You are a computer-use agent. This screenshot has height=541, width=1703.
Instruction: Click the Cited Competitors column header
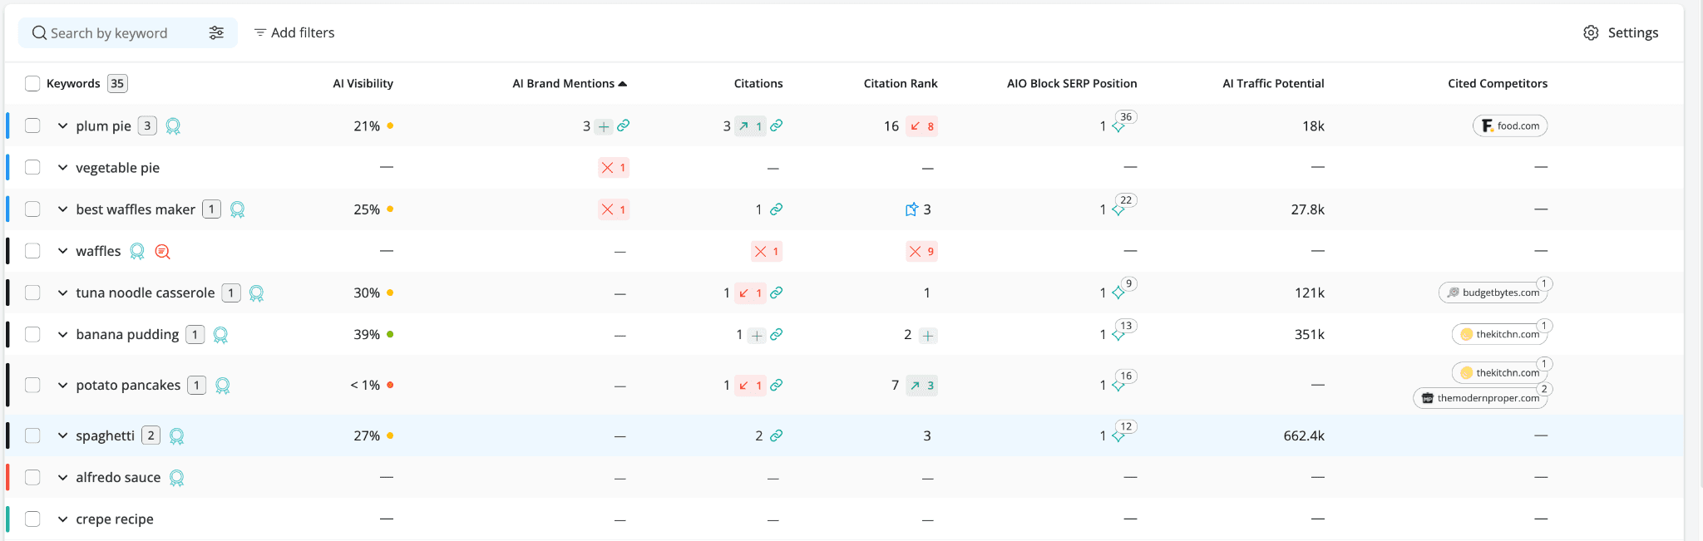pyautogui.click(x=1498, y=83)
